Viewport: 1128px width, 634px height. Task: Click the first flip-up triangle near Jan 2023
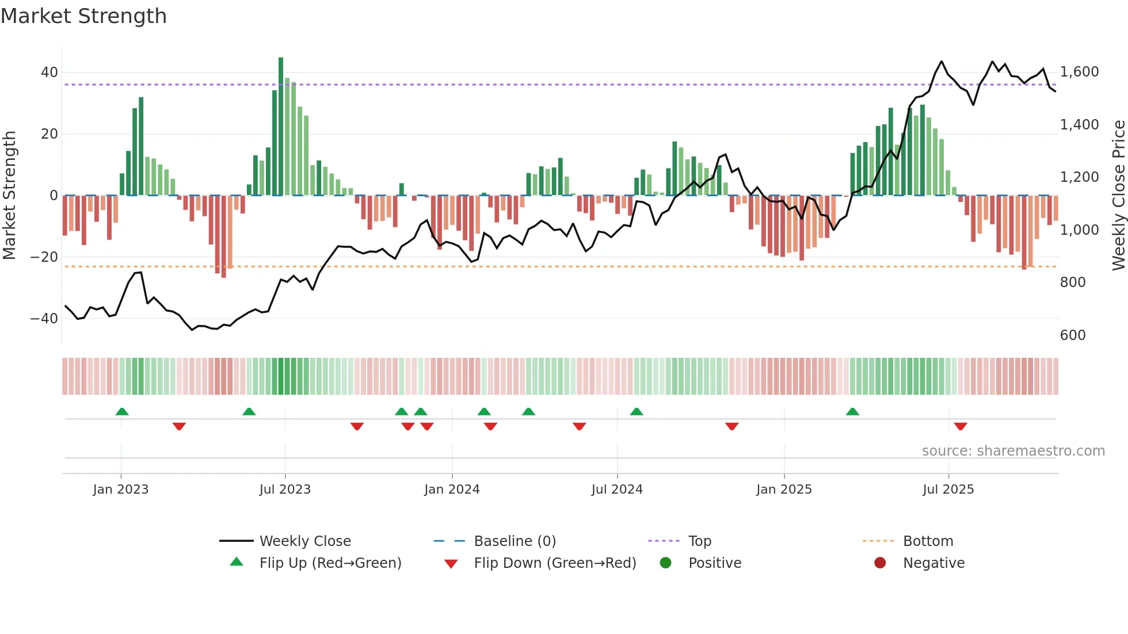click(x=122, y=411)
